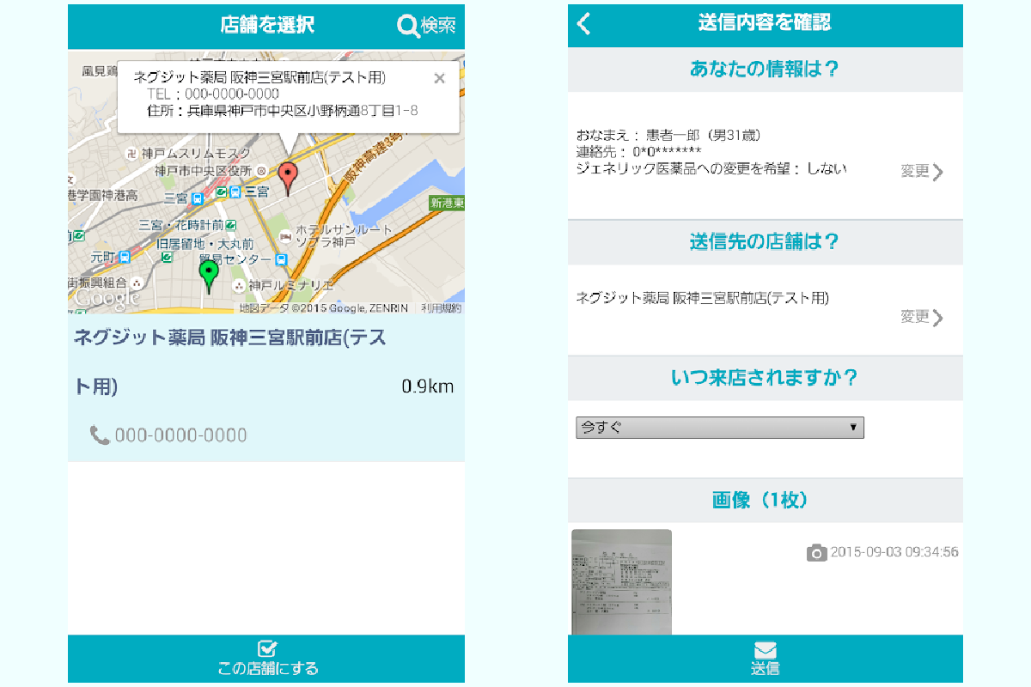Click the Google logo on map
The height and width of the screenshot is (687, 1031).
coord(107,297)
